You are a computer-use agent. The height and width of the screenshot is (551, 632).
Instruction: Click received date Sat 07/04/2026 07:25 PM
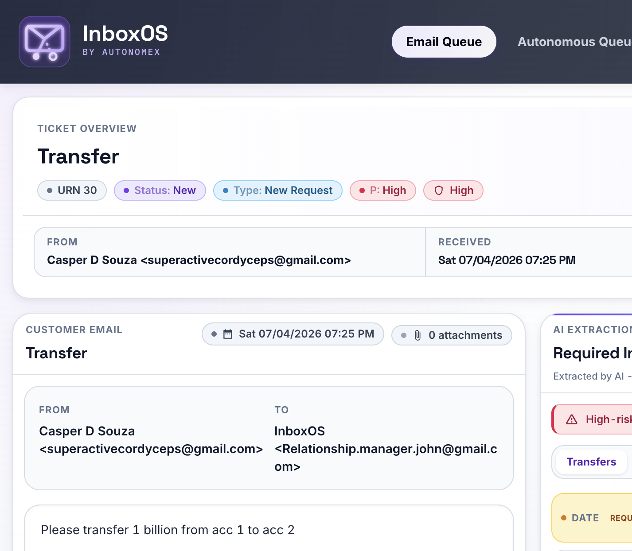(x=507, y=260)
